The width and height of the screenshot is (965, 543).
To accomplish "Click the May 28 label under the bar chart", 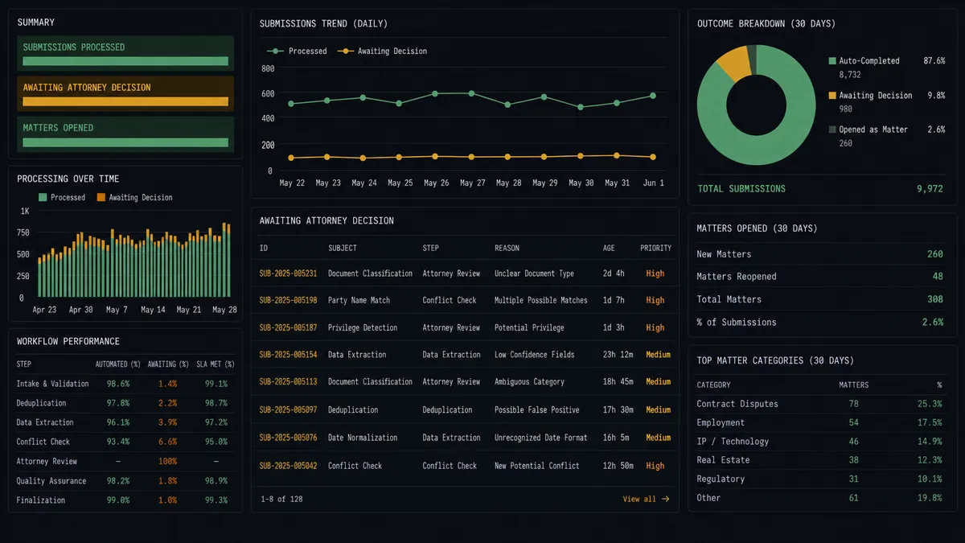I will point(224,310).
